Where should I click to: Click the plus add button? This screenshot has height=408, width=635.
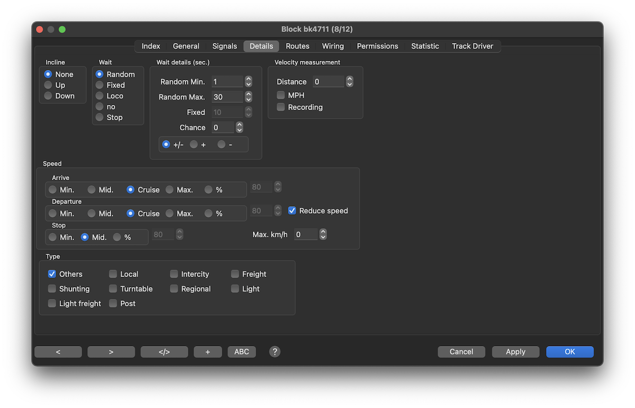207,352
